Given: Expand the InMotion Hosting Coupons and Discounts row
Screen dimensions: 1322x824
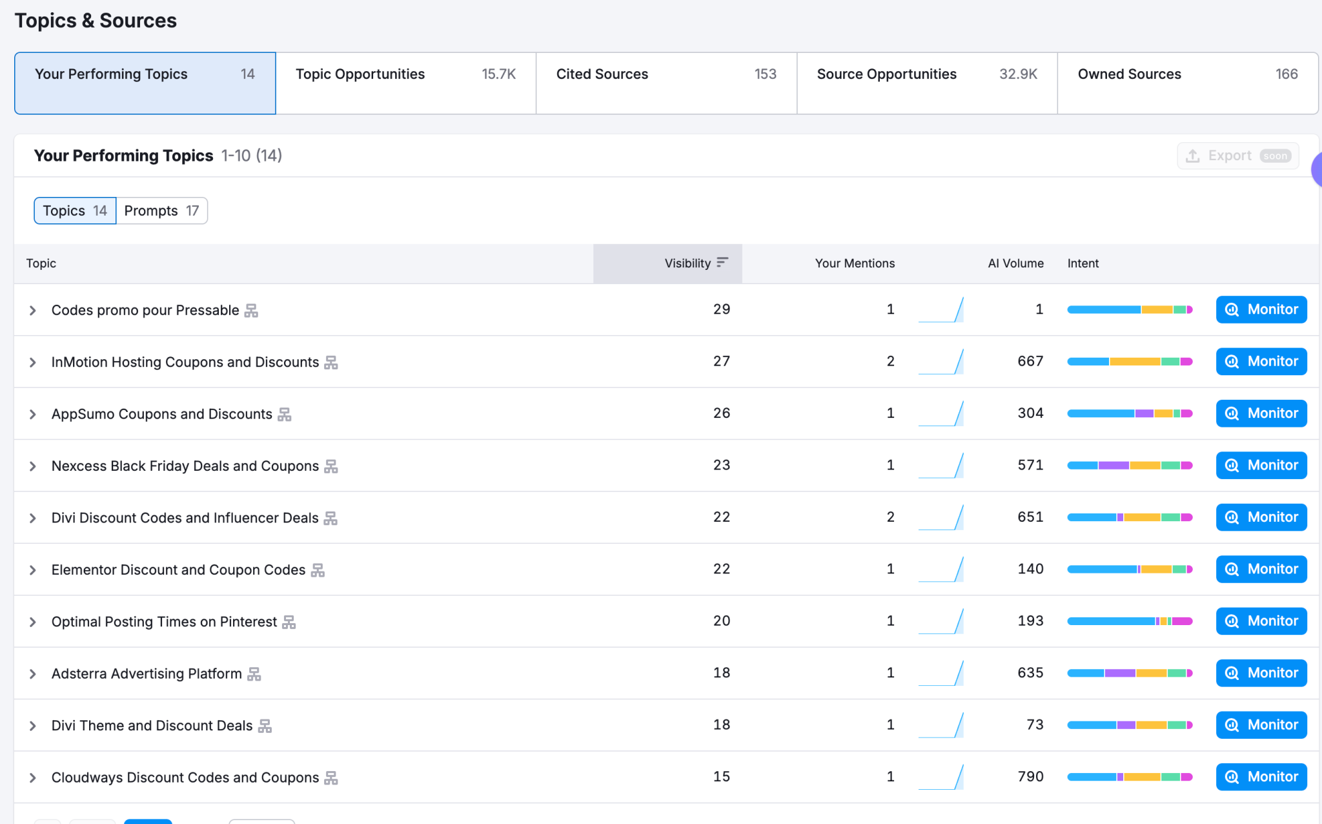Looking at the screenshot, I should click(x=33, y=362).
